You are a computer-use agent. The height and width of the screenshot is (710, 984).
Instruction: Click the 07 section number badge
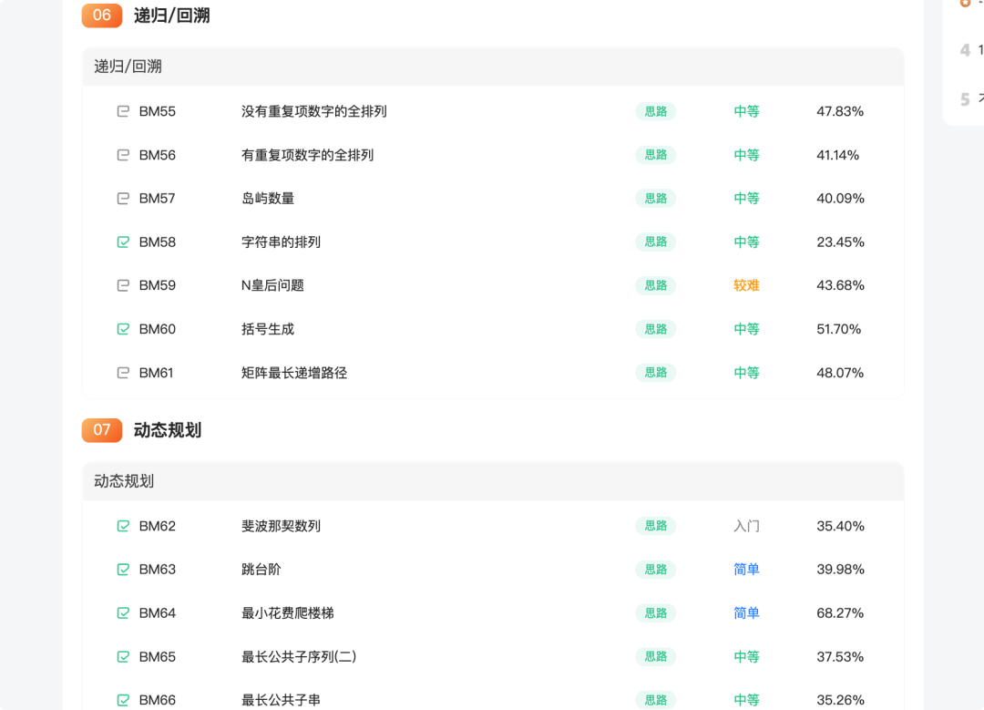[x=101, y=429]
